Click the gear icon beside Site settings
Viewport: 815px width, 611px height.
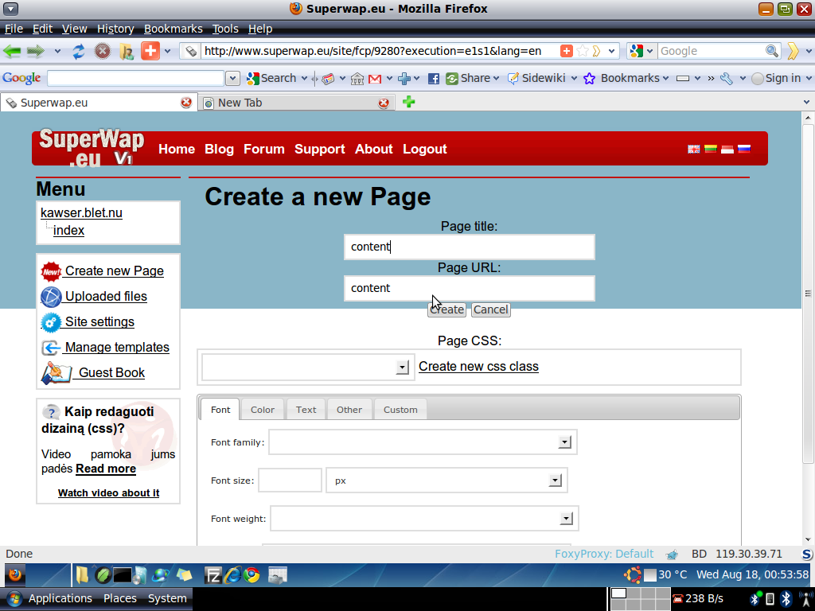[x=51, y=322]
